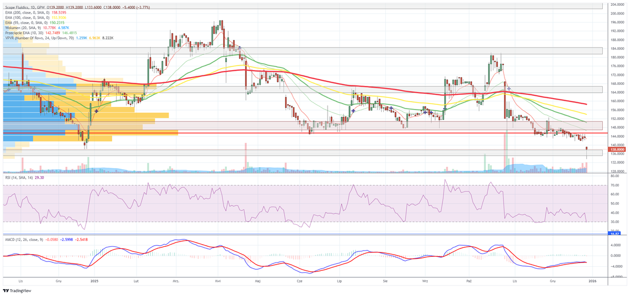Click the Cze month label on time axis
The height and width of the screenshot is (296, 630).
(300, 281)
